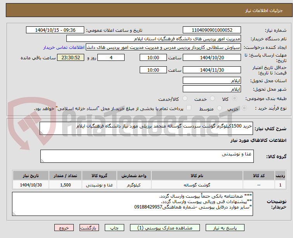Select the جزیی purchase type radio
The width and height of the screenshot is (293, 238).
click(244, 108)
